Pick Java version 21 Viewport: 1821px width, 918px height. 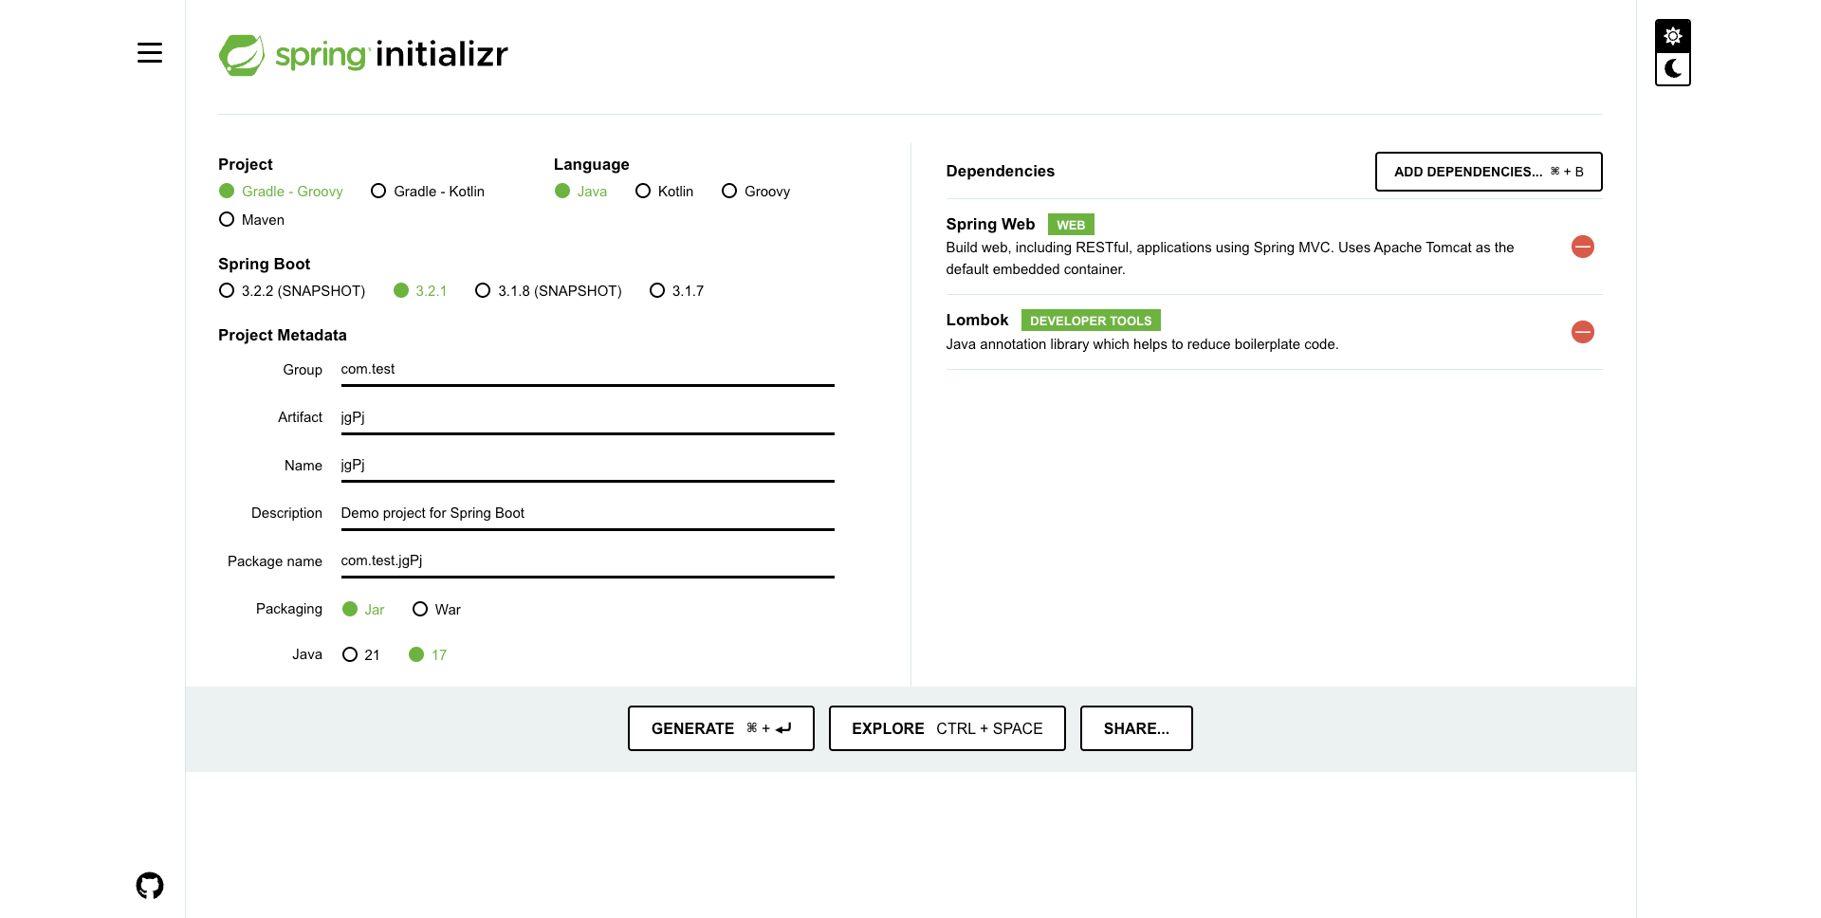click(360, 655)
